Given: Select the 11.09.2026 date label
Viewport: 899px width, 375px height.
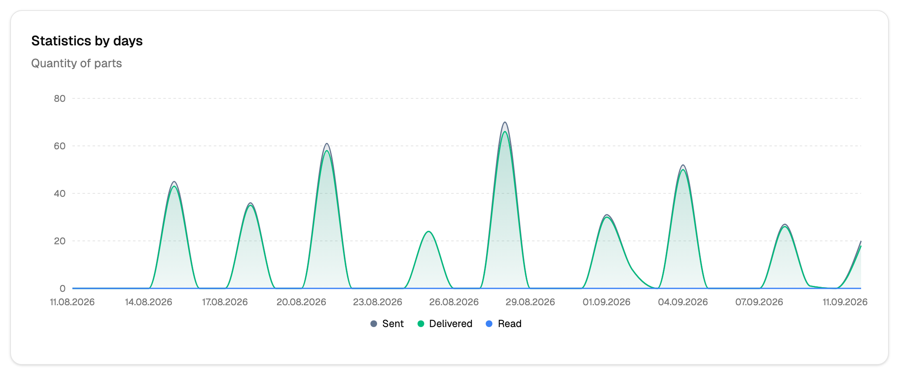Looking at the screenshot, I should click(845, 302).
